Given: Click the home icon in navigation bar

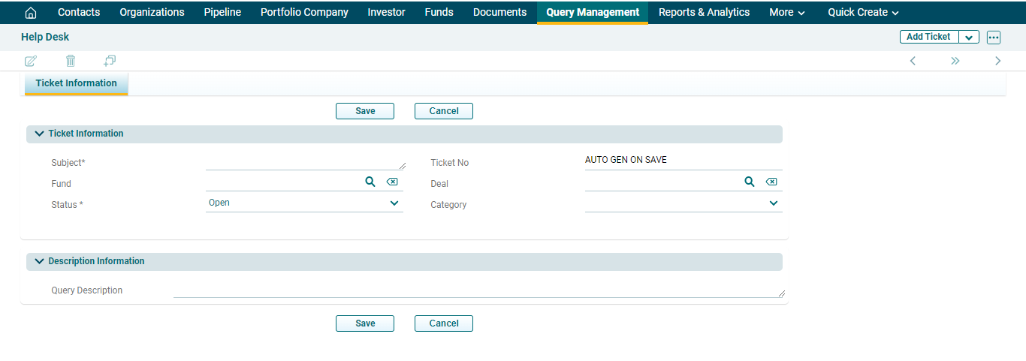Looking at the screenshot, I should click(31, 13).
